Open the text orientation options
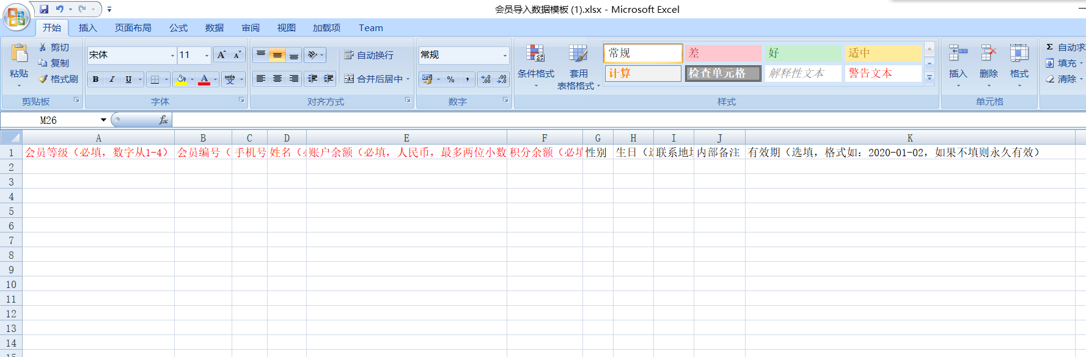The image size is (1086, 357). pyautogui.click(x=315, y=55)
